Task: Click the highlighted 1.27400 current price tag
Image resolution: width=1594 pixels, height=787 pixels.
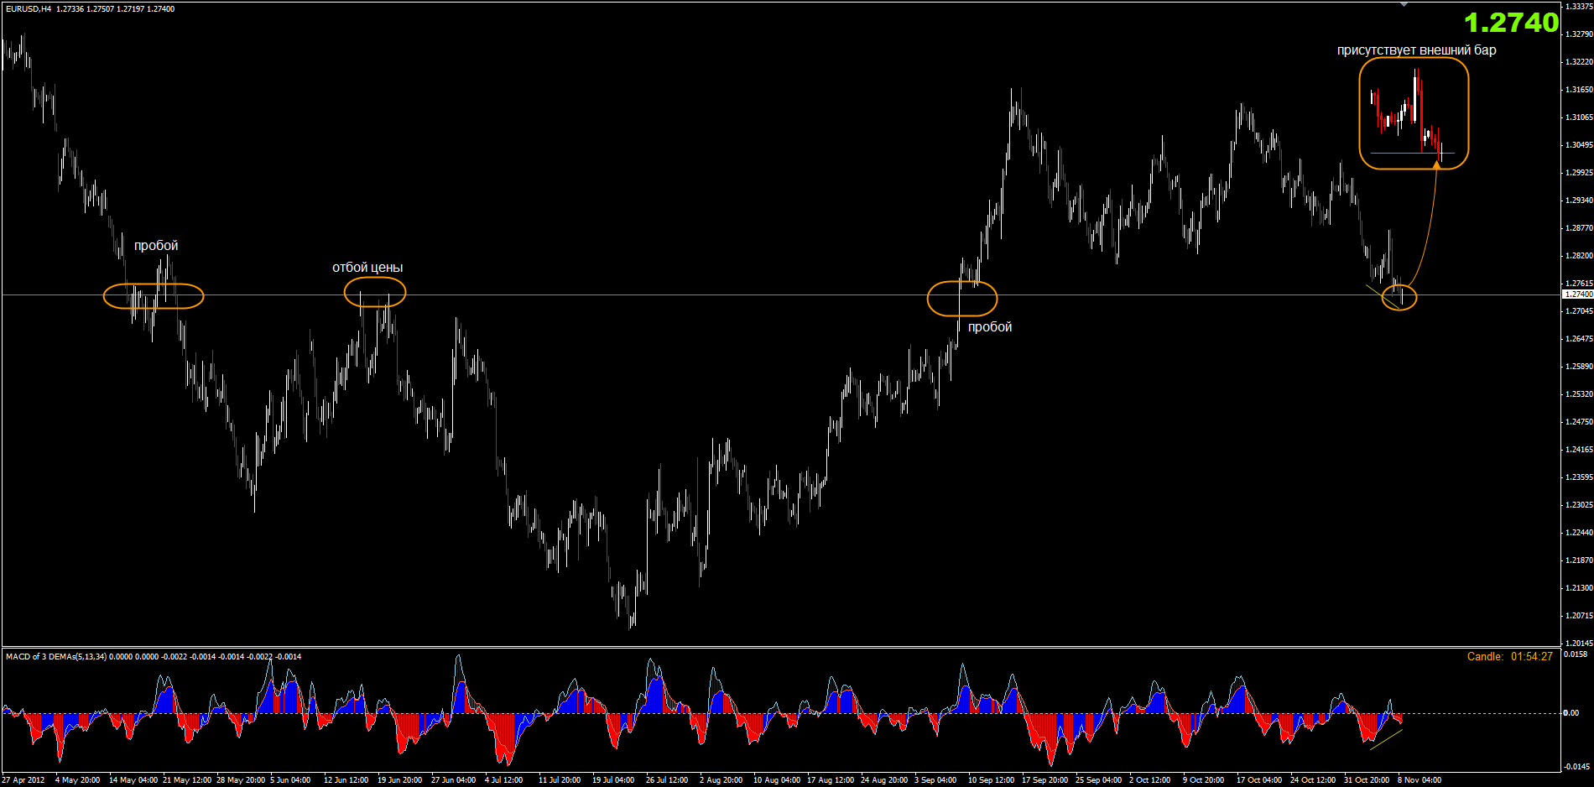Action: point(1578,294)
